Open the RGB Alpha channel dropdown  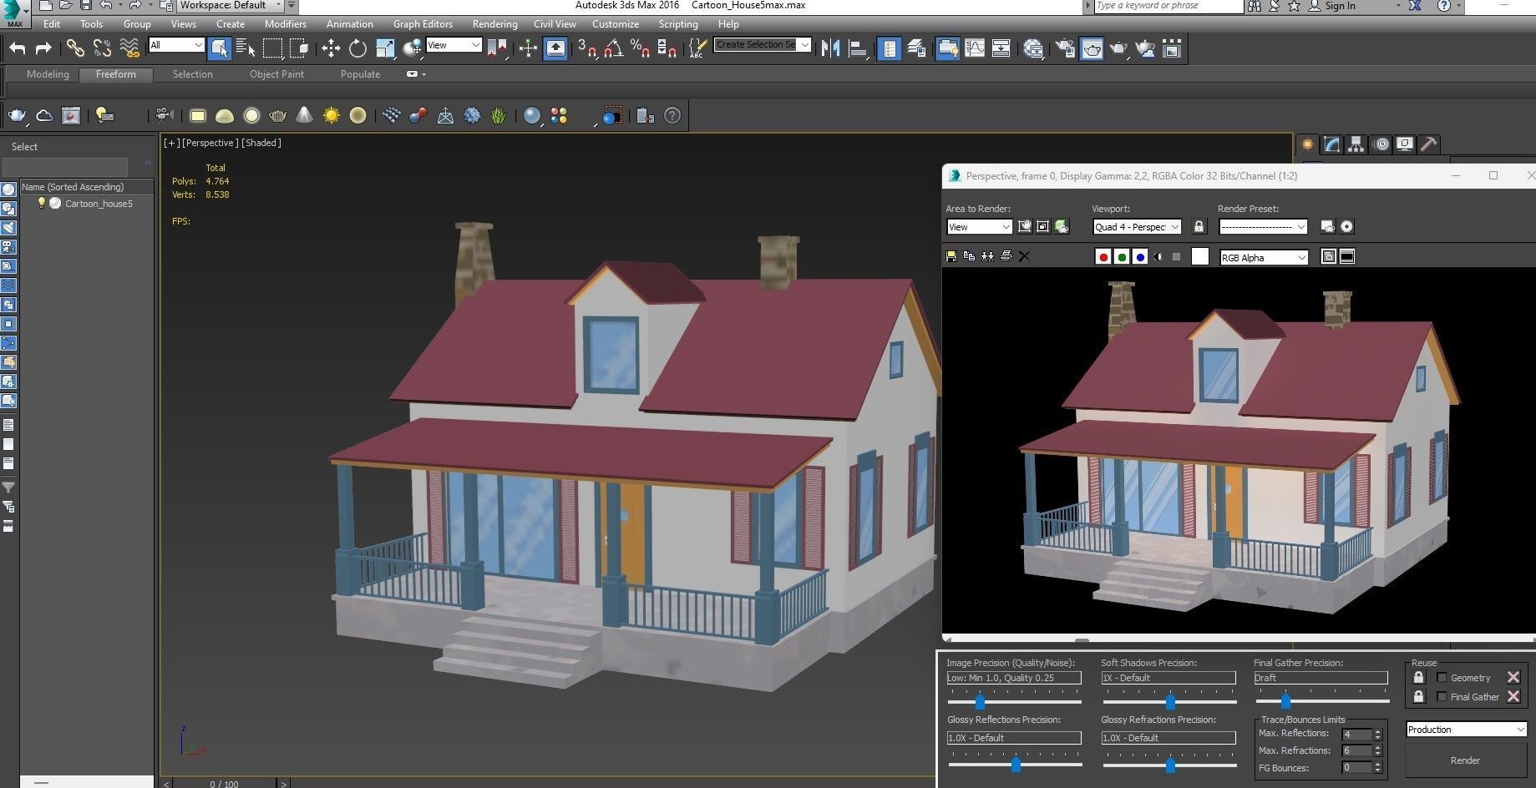(x=1264, y=257)
